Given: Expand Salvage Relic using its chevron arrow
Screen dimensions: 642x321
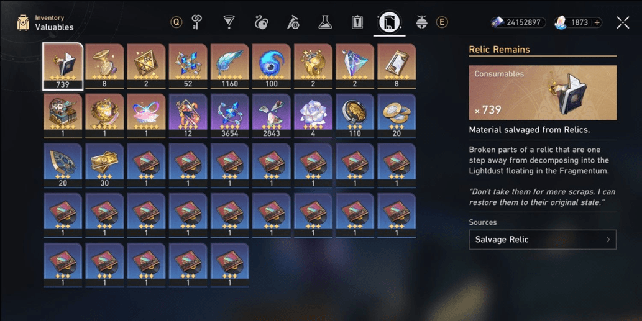Looking at the screenshot, I should (x=608, y=240).
